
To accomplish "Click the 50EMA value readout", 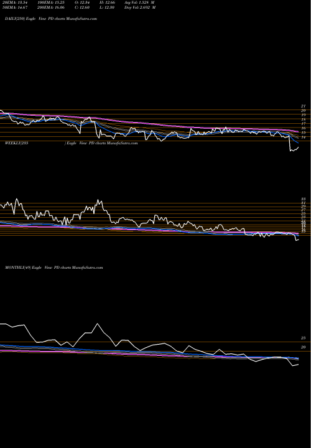I will point(14,7).
